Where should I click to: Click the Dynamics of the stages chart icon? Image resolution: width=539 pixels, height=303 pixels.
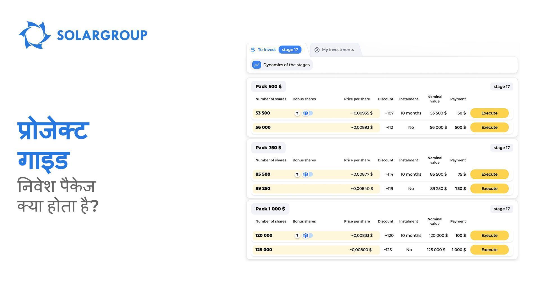point(257,65)
